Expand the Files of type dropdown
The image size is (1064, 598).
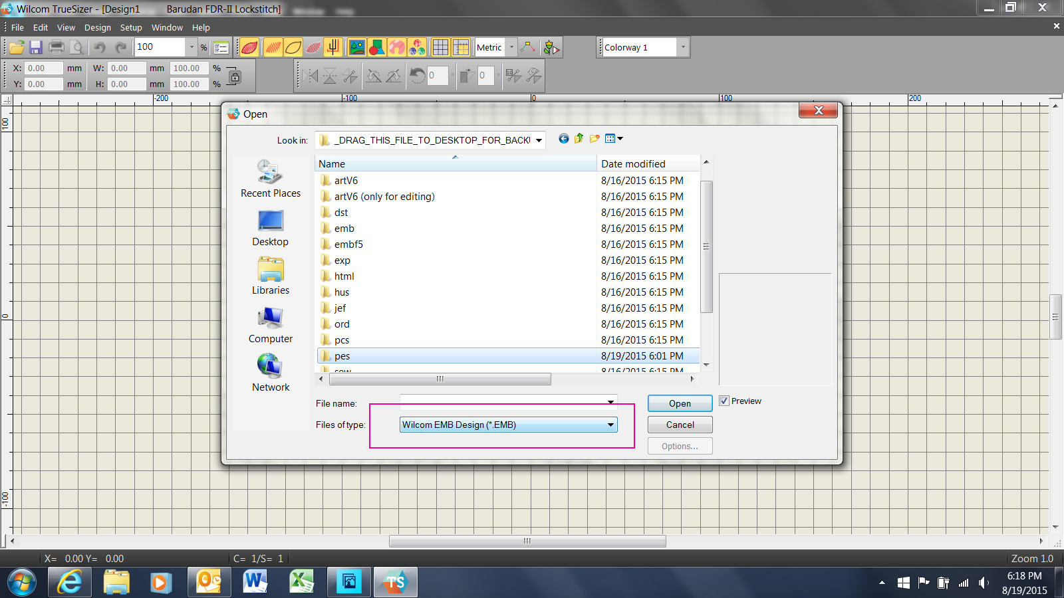pyautogui.click(x=610, y=425)
